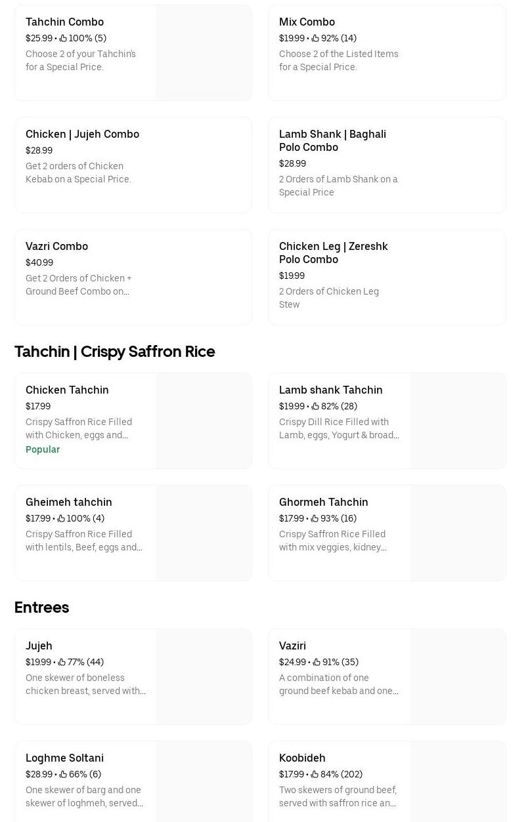Click the Popular badge on Chicken Tahchin
528x822 pixels.
43,449
